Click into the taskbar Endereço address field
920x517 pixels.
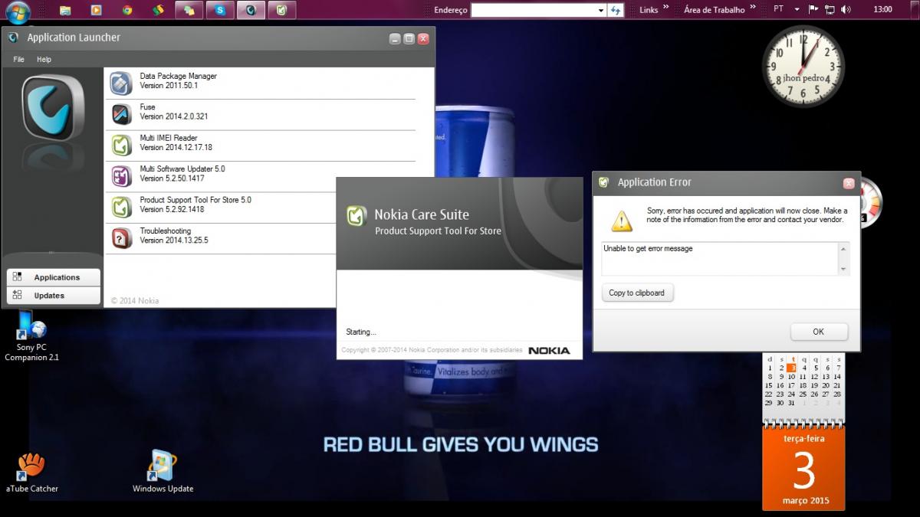pos(534,10)
